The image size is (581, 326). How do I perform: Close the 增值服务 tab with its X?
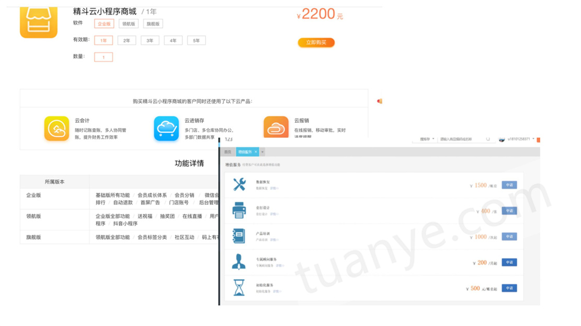click(256, 152)
